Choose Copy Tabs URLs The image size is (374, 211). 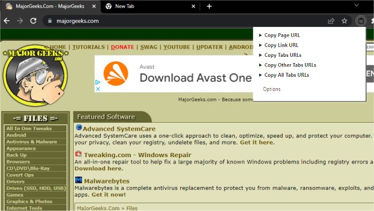(283, 55)
